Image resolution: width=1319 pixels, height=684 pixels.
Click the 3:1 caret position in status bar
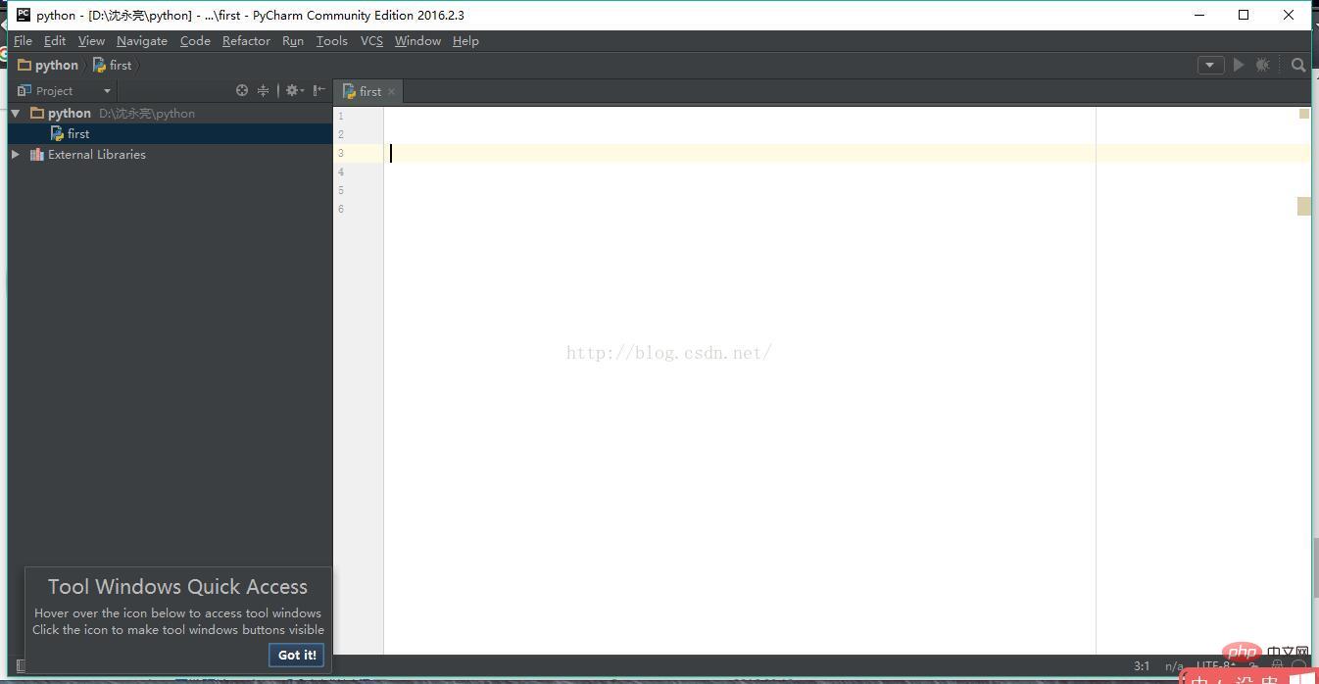tap(1142, 666)
